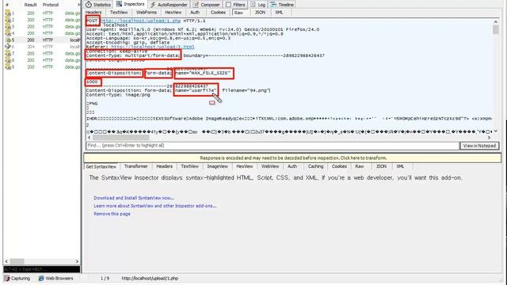
Task: Click session list horizontal scrollbar right arrow
Action: [77, 261]
